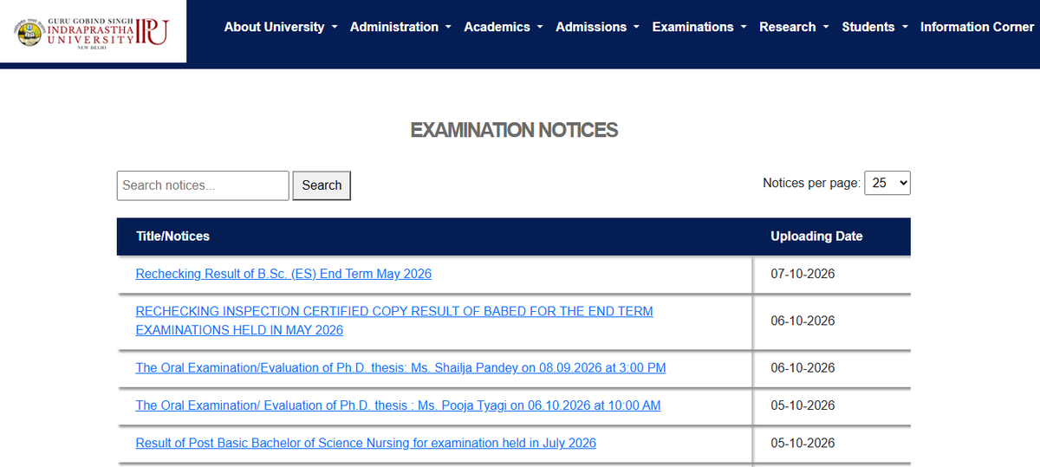Open the Administration menu
This screenshot has width=1040, height=467.
tap(400, 27)
